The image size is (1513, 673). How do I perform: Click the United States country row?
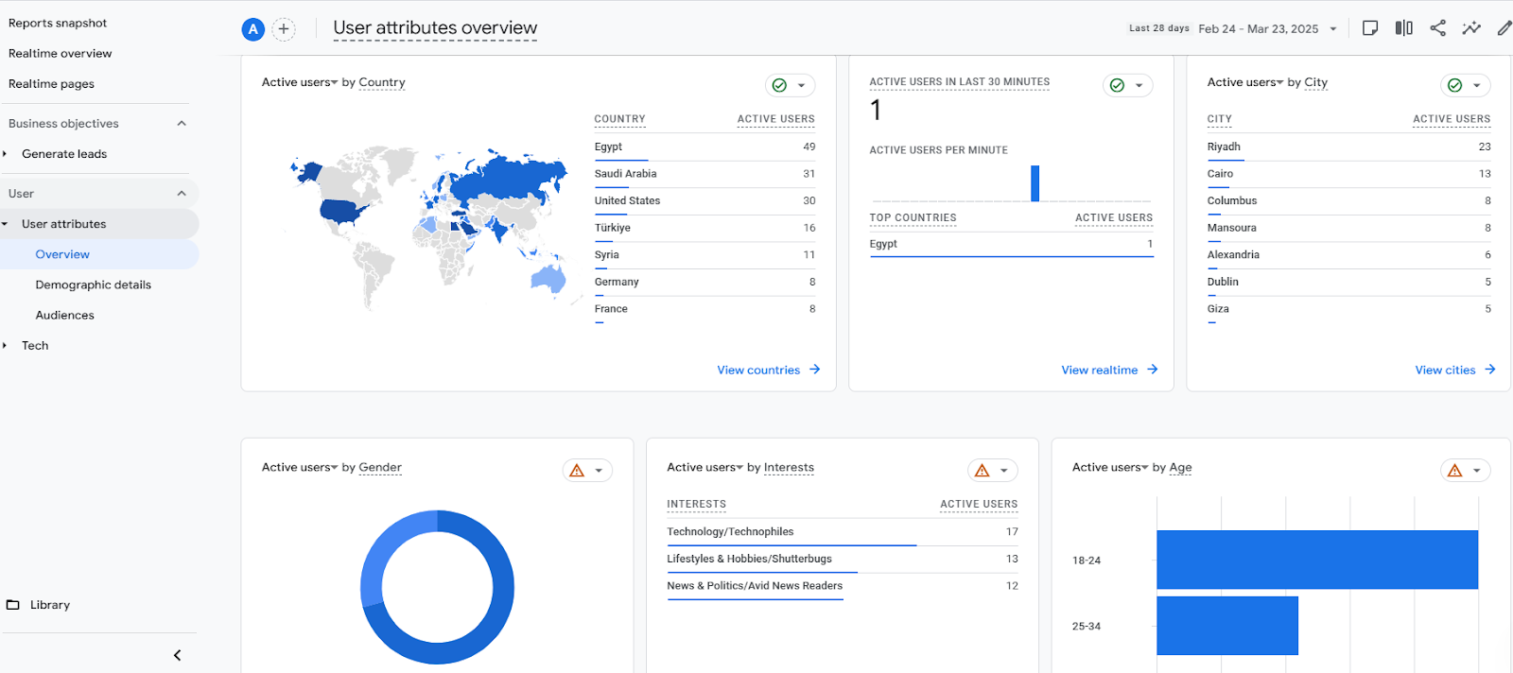click(704, 201)
